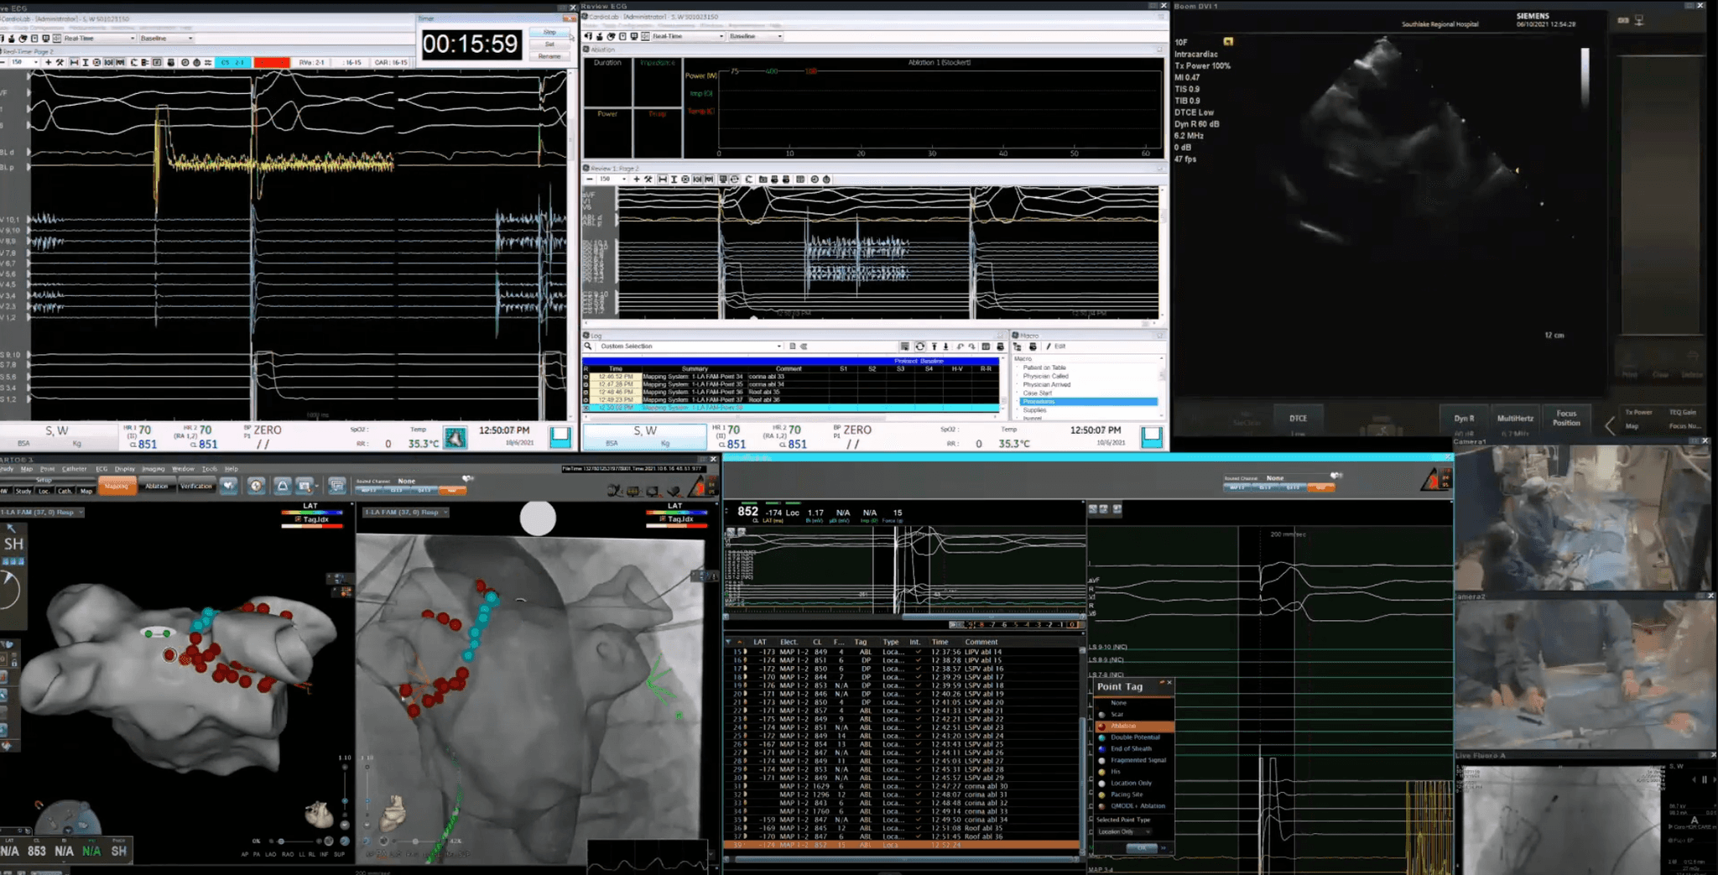Select the Cath. setup tab
Image resolution: width=1718 pixels, height=875 pixels.
[x=65, y=491]
